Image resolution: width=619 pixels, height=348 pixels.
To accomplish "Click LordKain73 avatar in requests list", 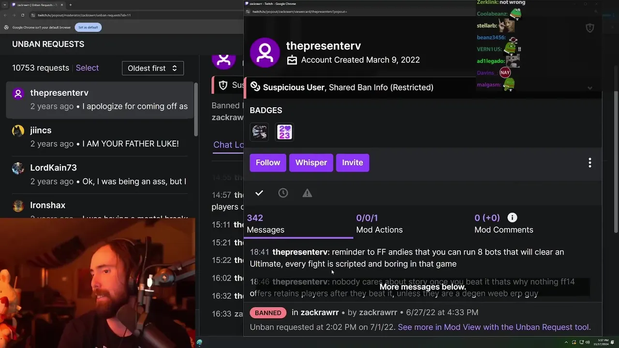I will tap(18, 168).
